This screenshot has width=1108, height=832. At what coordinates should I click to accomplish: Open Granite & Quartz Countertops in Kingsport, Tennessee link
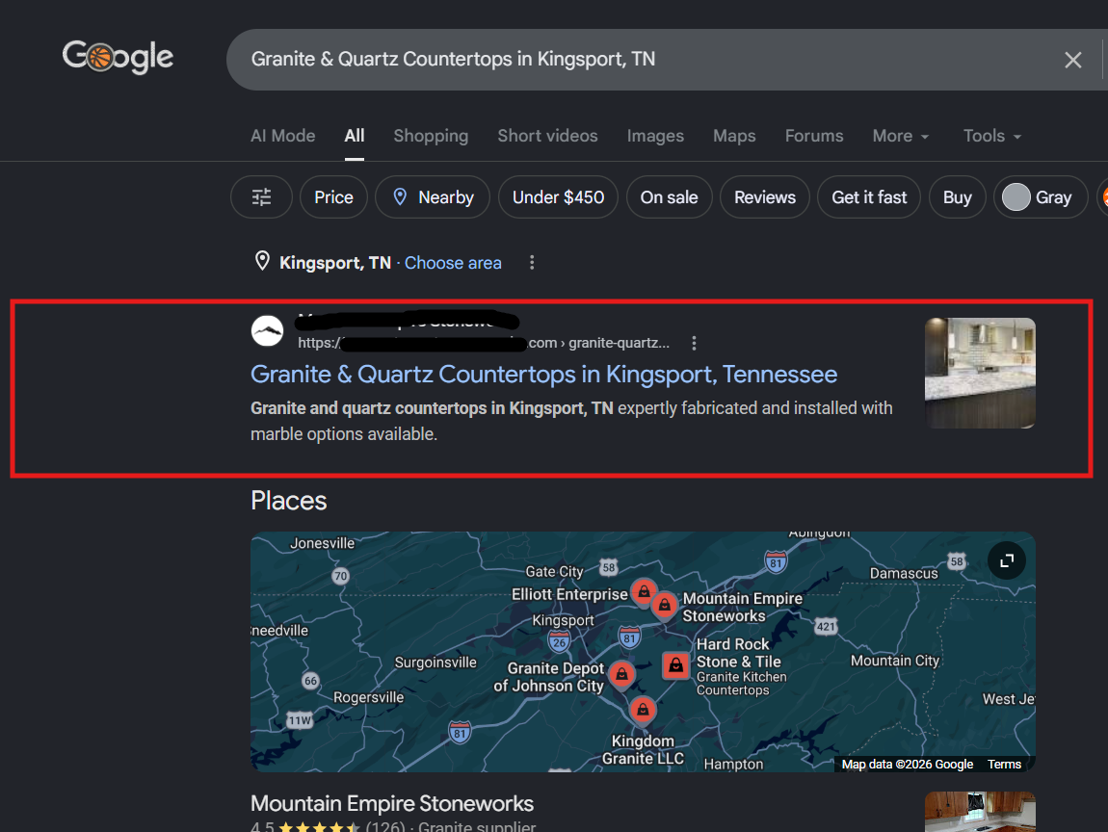[x=543, y=375]
